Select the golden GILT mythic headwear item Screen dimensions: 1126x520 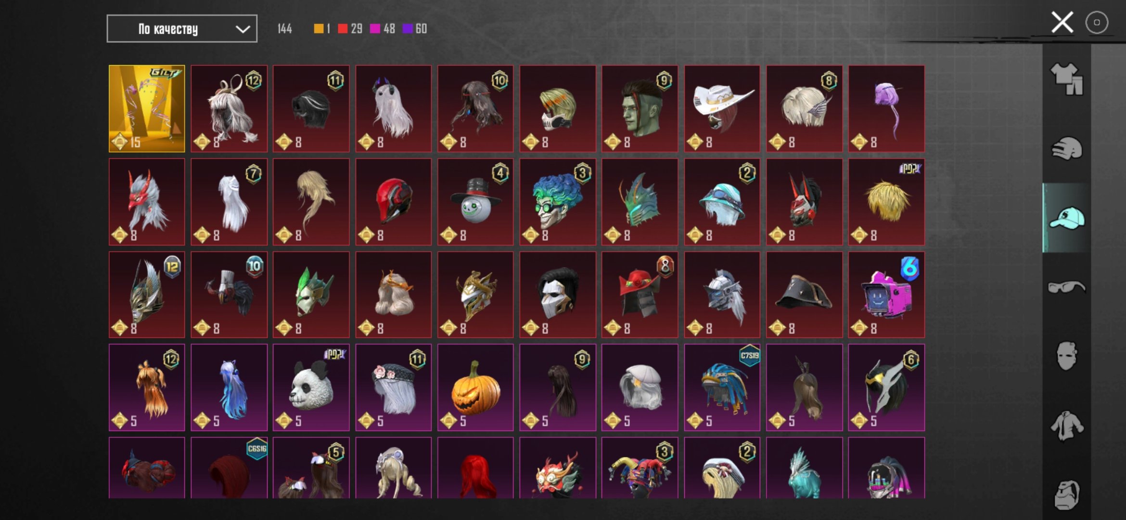coord(147,108)
